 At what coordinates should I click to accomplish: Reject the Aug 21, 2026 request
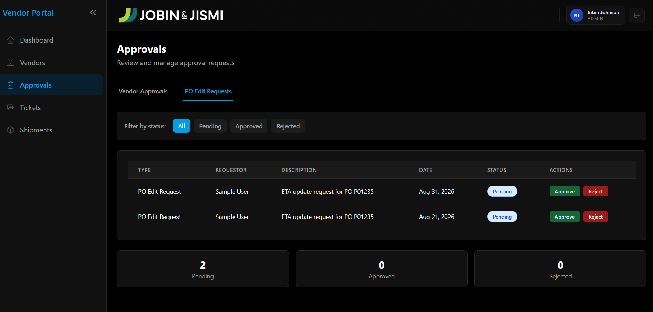tap(596, 217)
